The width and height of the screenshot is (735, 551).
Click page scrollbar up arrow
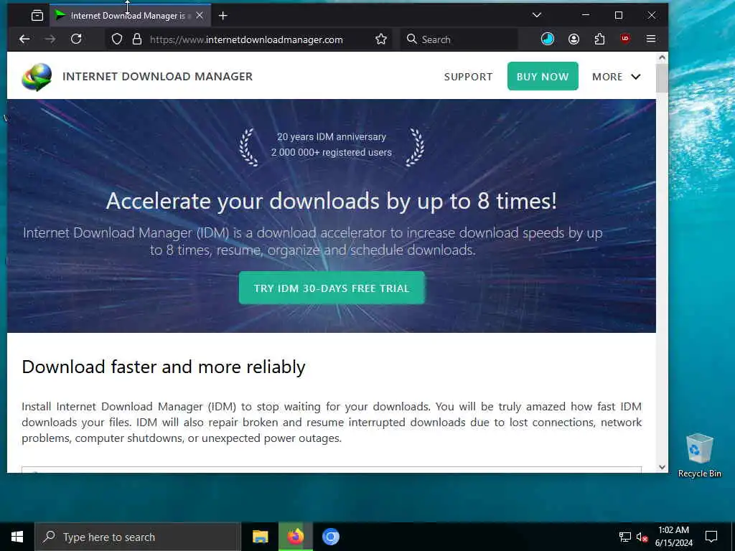click(x=662, y=57)
